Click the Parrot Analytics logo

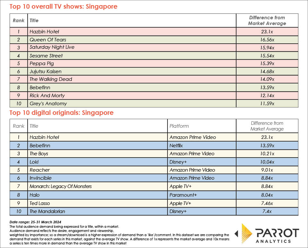[267, 234]
